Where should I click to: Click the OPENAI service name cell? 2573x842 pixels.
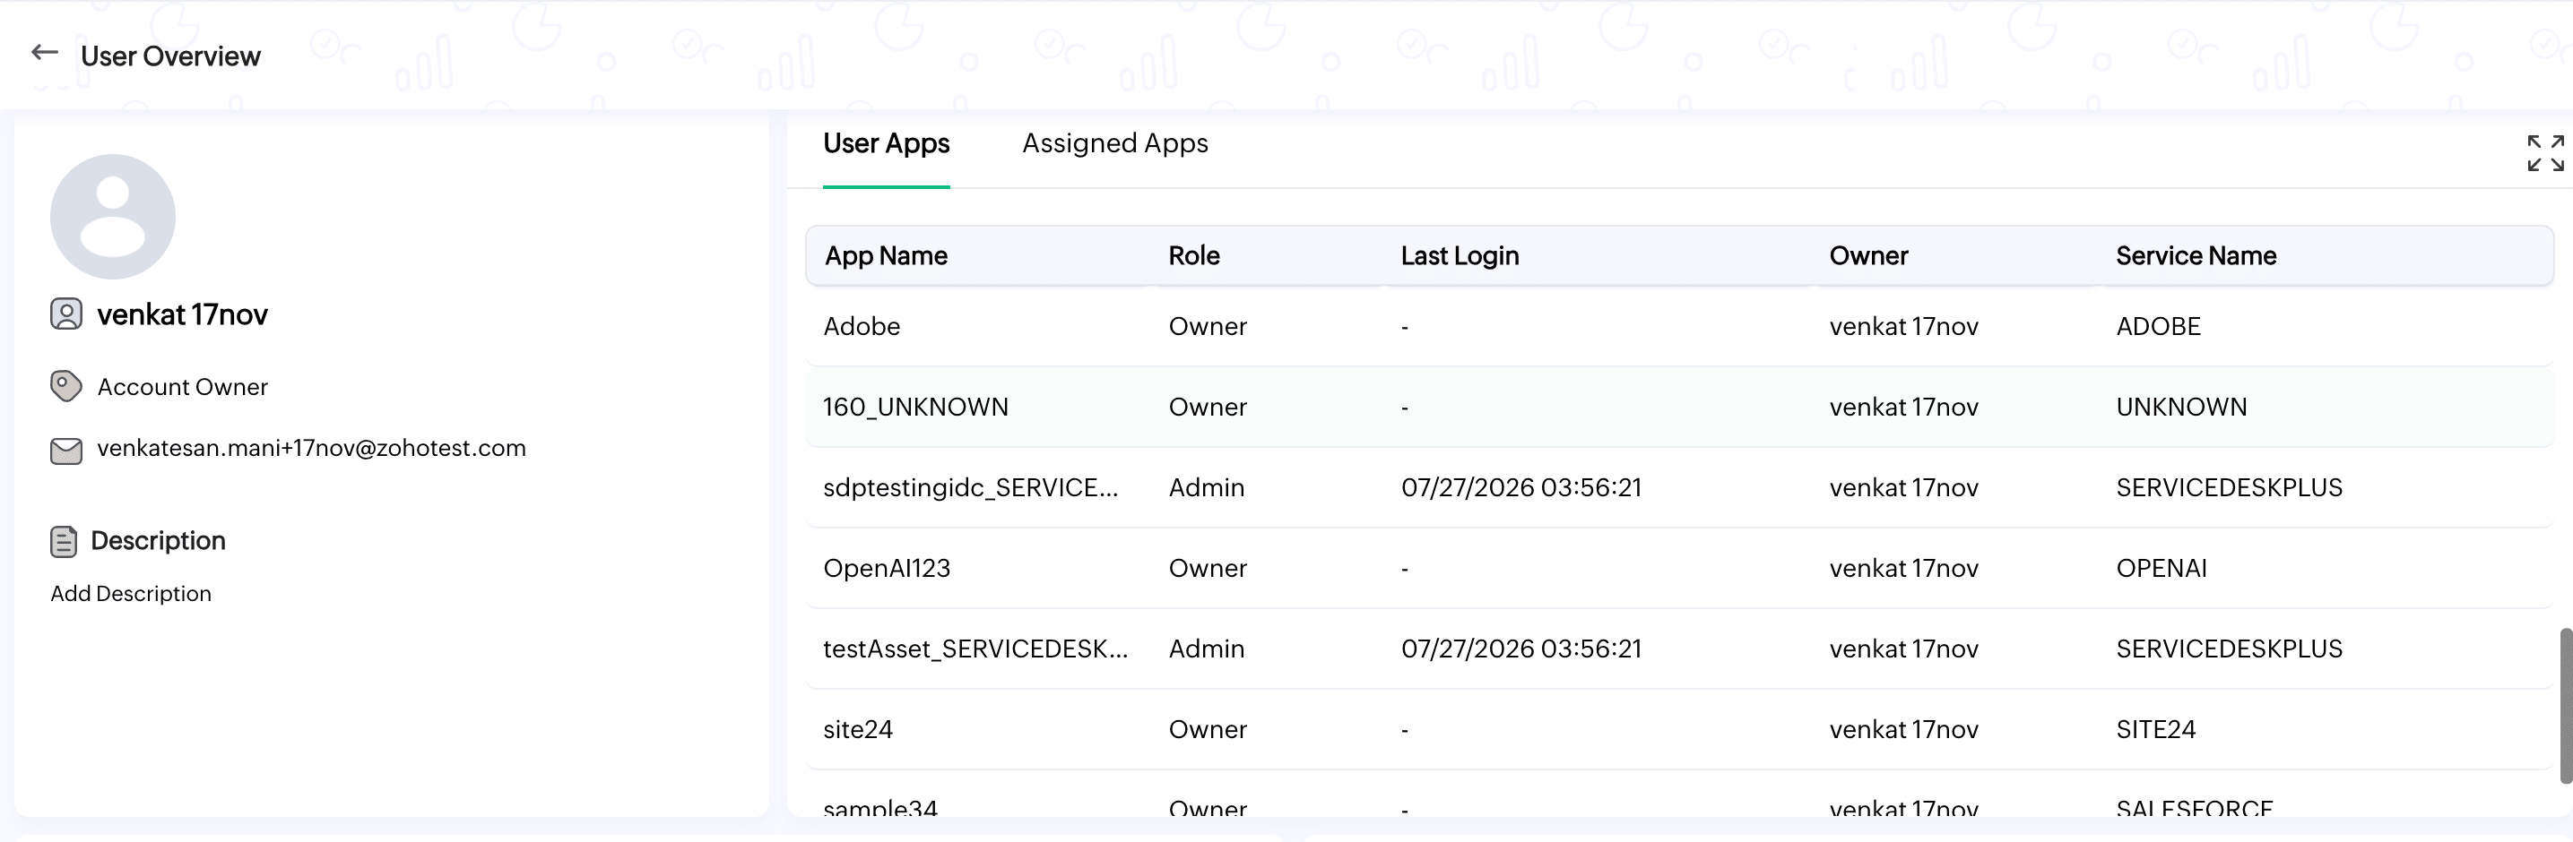tap(2161, 569)
